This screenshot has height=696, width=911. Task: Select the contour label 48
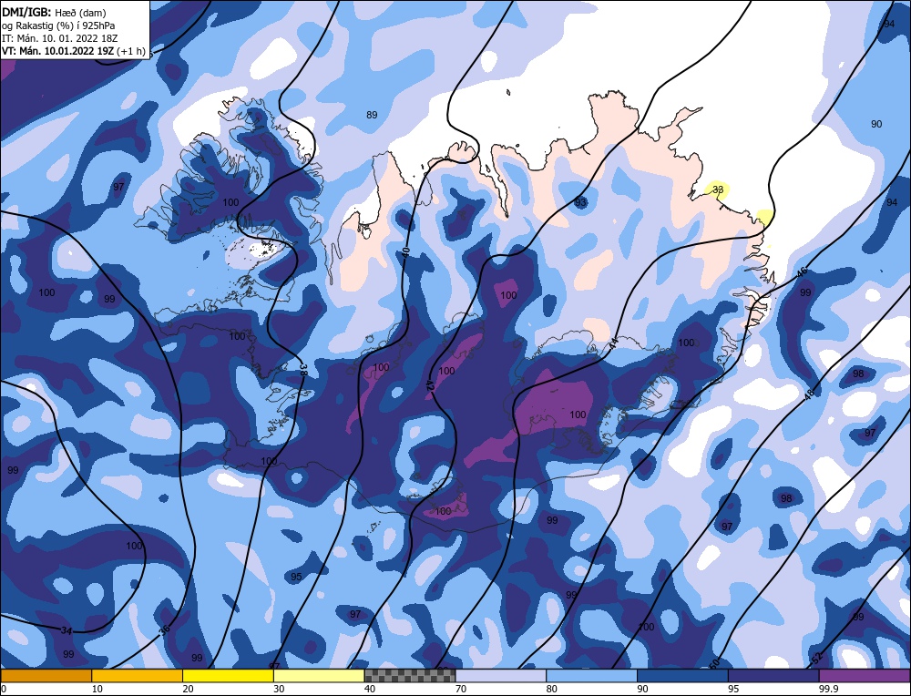pos(809,394)
